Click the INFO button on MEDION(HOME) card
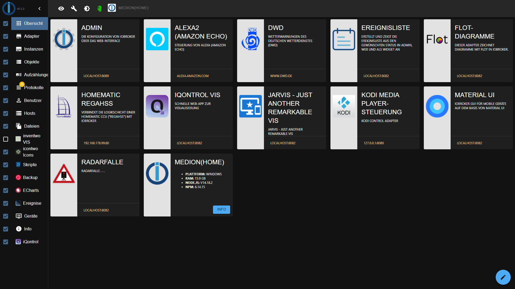 [x=222, y=210]
